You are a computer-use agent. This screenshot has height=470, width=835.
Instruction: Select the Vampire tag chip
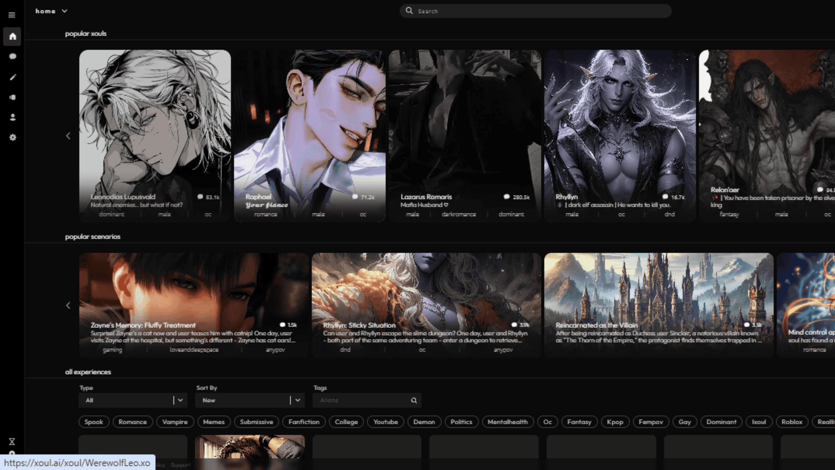tap(175, 422)
